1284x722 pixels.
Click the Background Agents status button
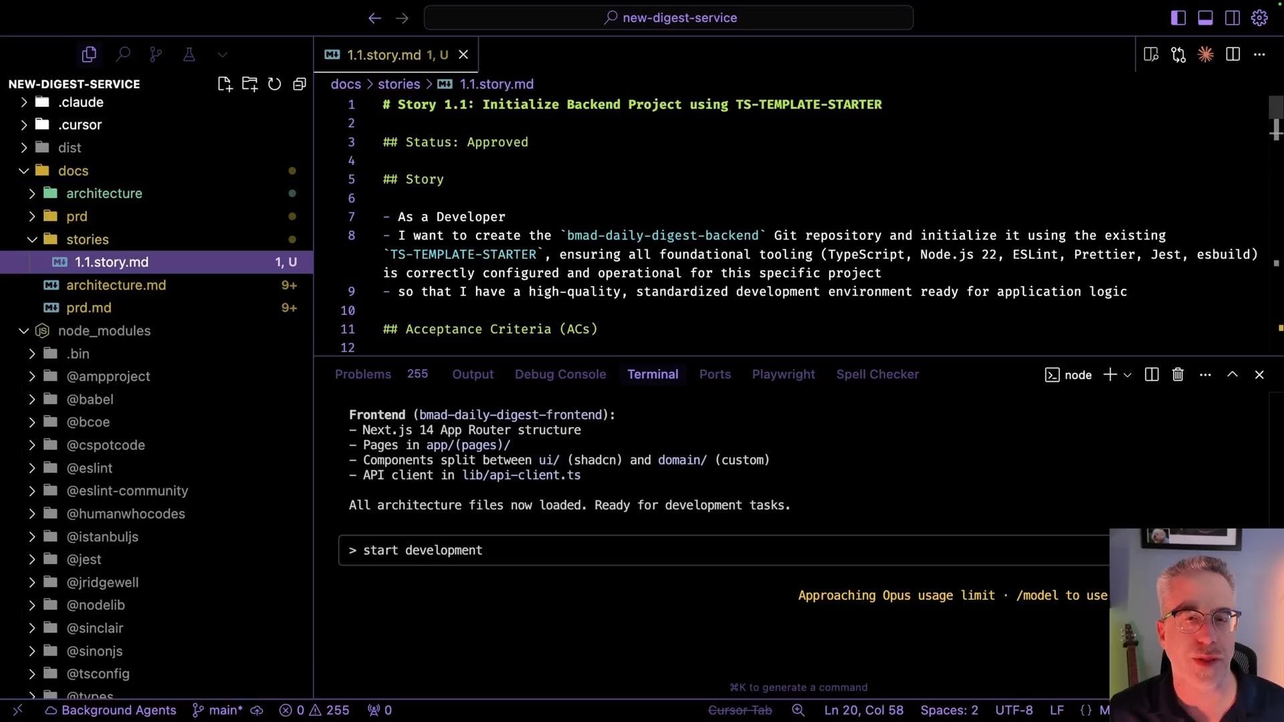[x=110, y=710]
